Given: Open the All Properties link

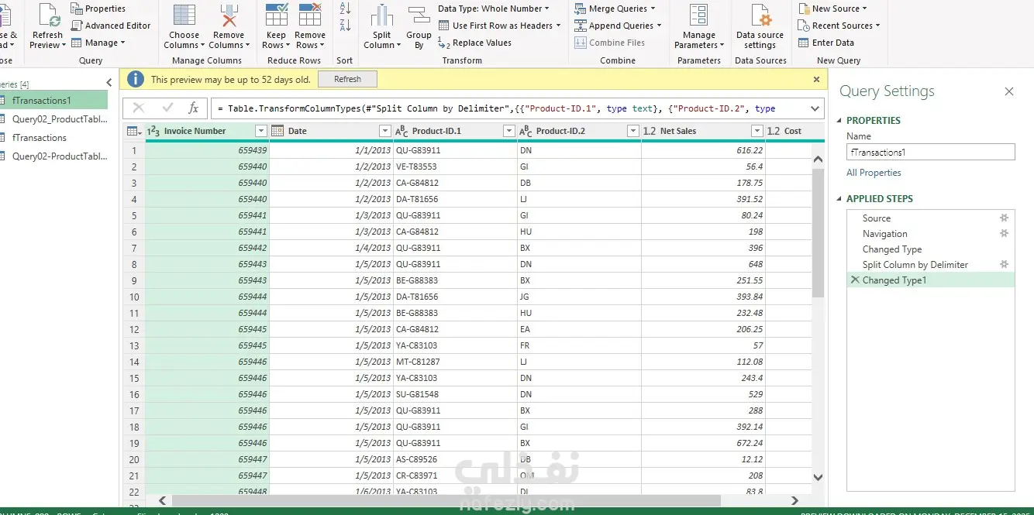Looking at the screenshot, I should click(x=874, y=173).
